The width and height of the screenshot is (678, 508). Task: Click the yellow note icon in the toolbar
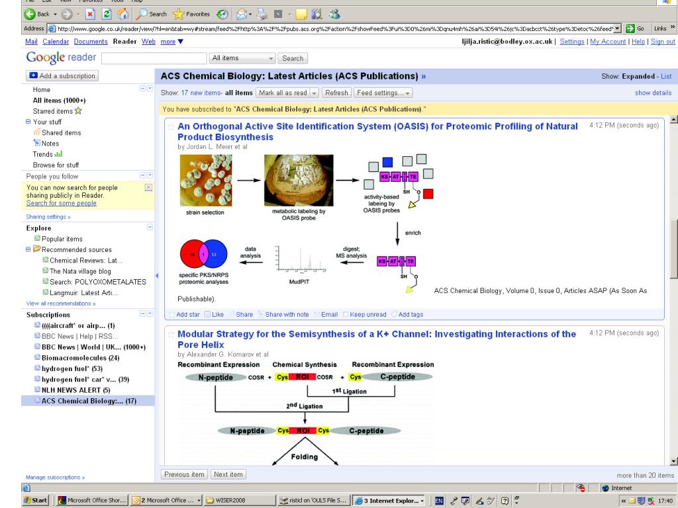pyautogui.click(x=301, y=15)
